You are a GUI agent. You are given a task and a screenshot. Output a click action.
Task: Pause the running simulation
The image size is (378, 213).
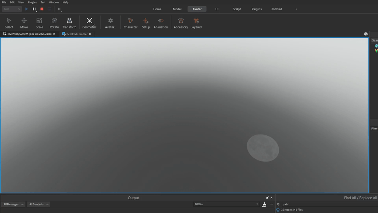tap(34, 9)
